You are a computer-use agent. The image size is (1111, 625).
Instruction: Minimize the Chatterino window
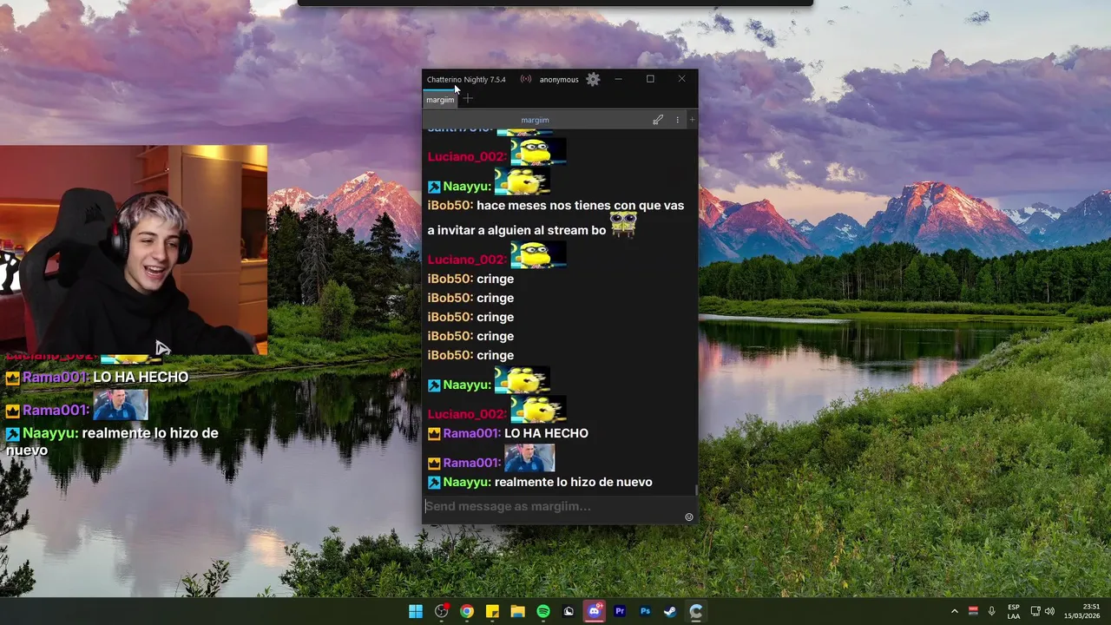(x=618, y=79)
